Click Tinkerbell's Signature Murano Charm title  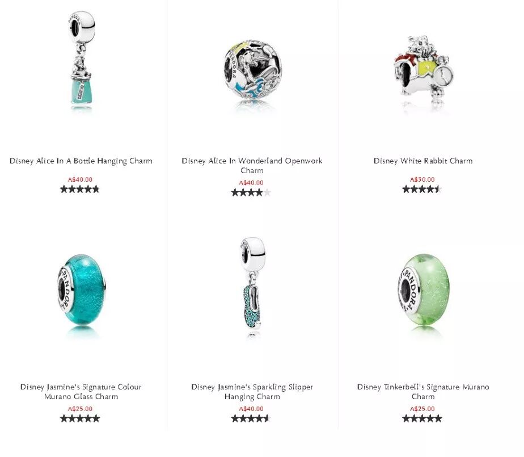[x=423, y=392]
